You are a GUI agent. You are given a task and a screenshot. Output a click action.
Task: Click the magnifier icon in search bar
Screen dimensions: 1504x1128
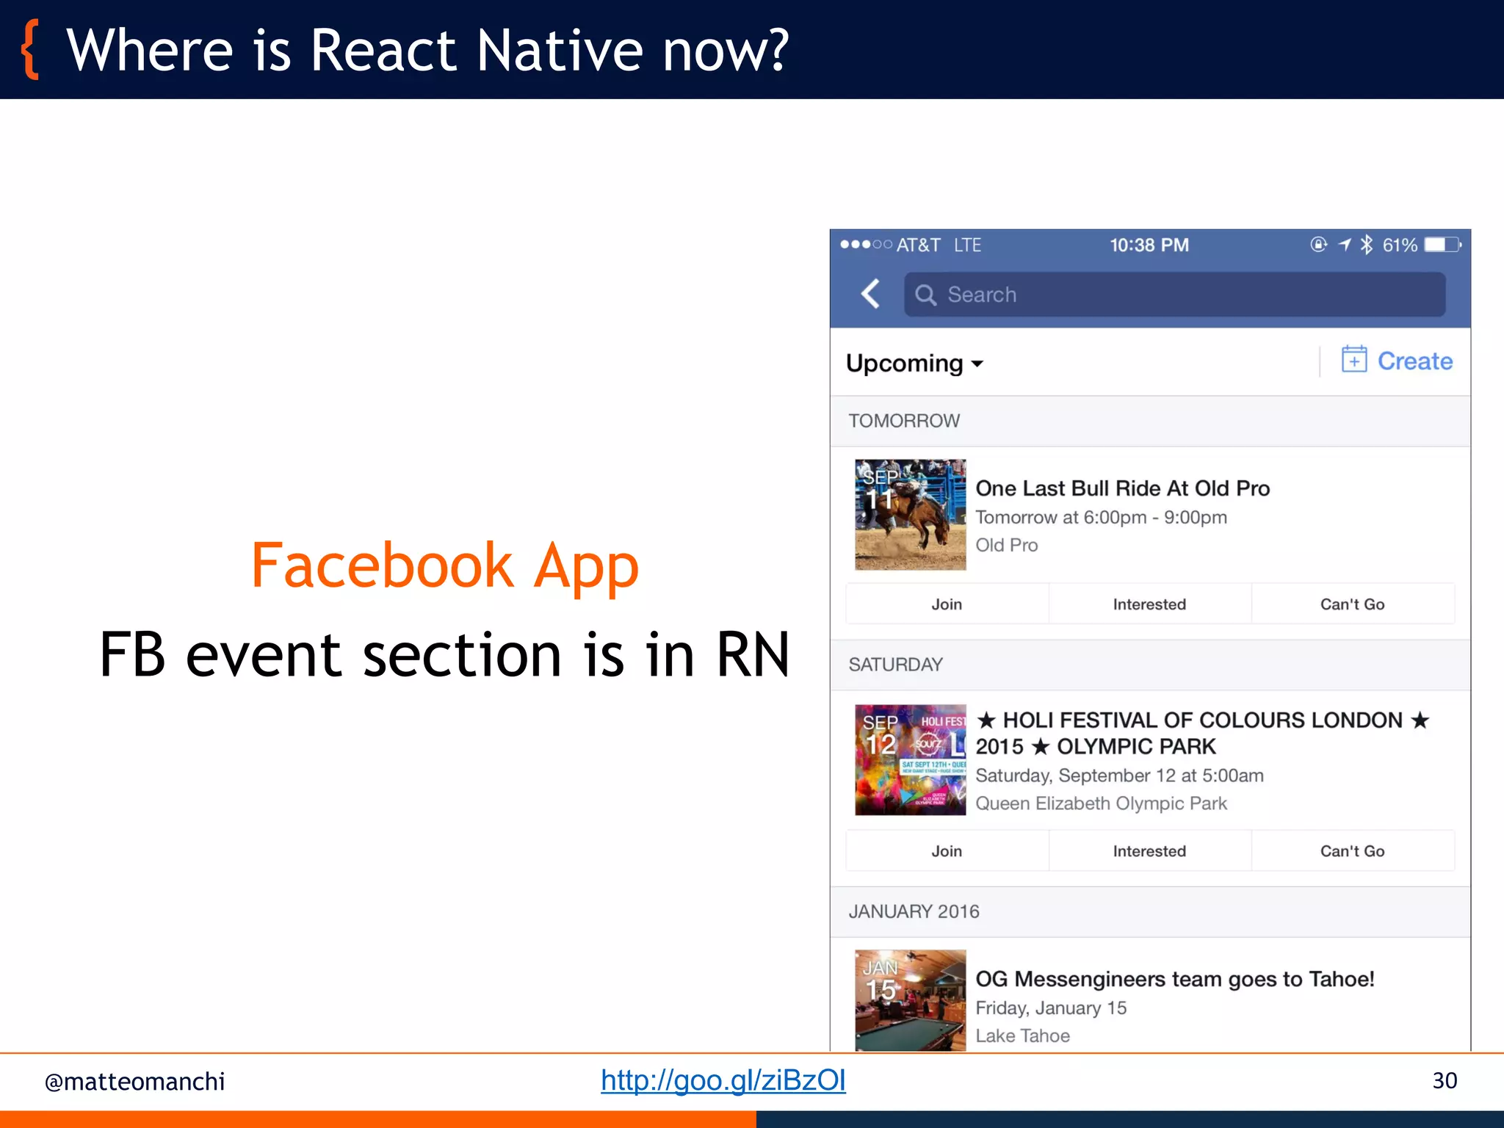click(925, 295)
